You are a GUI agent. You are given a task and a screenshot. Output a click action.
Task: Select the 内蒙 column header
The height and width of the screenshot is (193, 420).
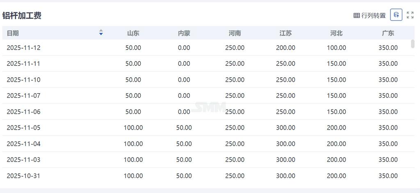[x=184, y=33]
